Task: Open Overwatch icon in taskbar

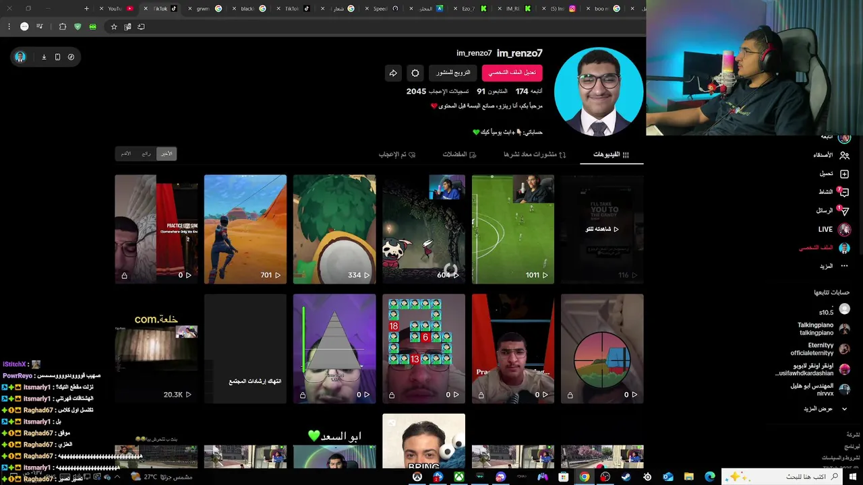Action: tap(417, 477)
